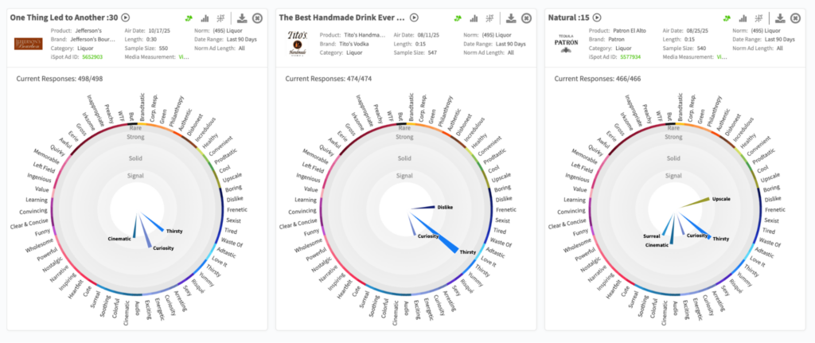Download the Jefferson's ad report

click(x=241, y=18)
